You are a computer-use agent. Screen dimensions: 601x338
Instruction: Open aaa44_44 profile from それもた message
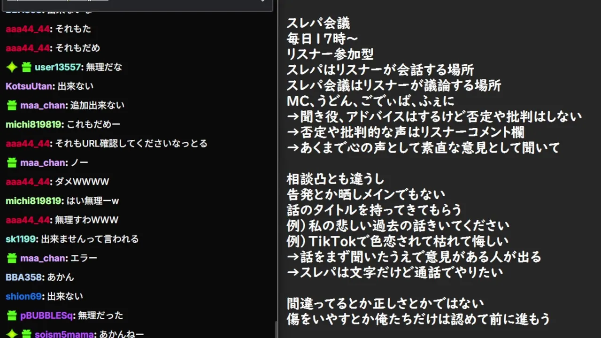pyautogui.click(x=28, y=29)
